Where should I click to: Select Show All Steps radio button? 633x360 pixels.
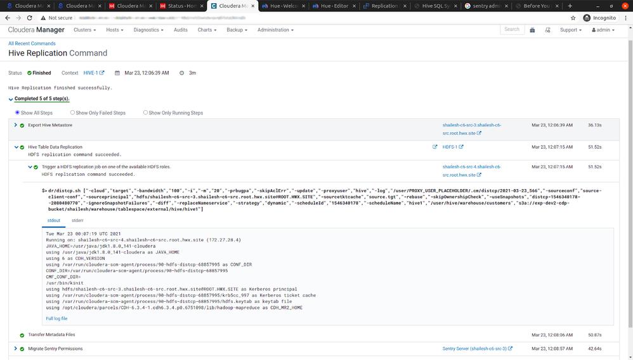tap(17, 113)
